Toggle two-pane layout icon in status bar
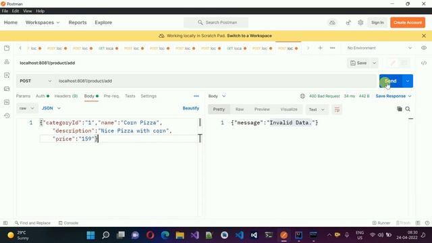The width and height of the screenshot is (432, 243). pos(418,223)
